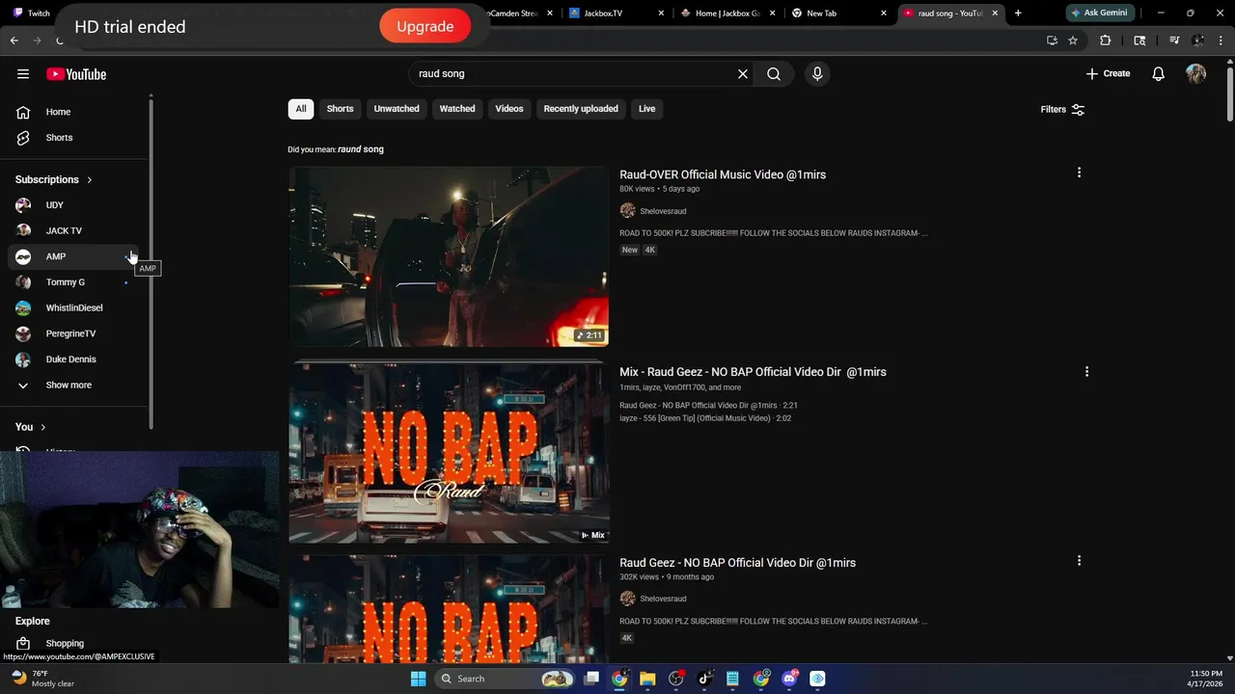Open the PeregrineTV subscription channel
Screen dimensions: 1235x694
point(75,334)
